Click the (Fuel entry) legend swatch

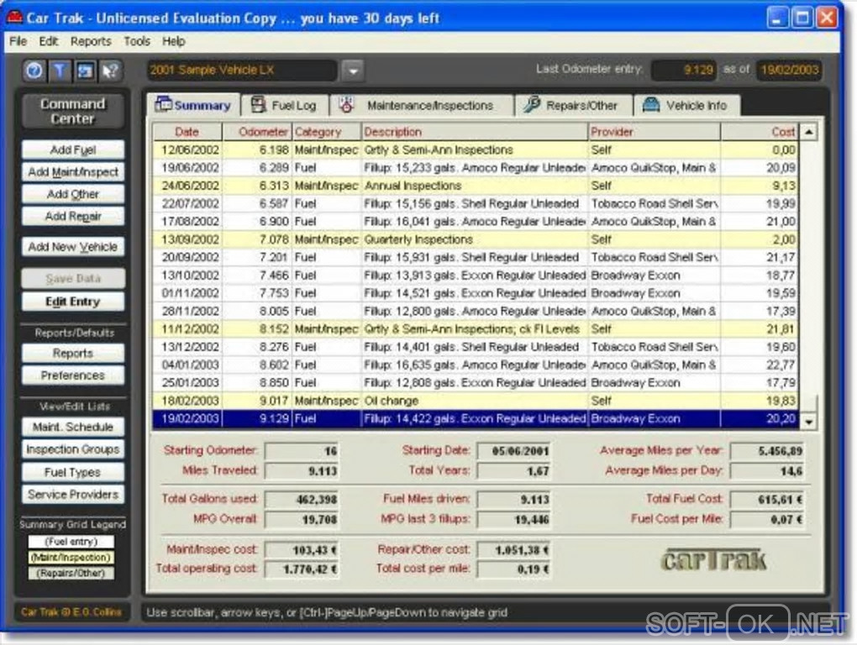click(71, 541)
